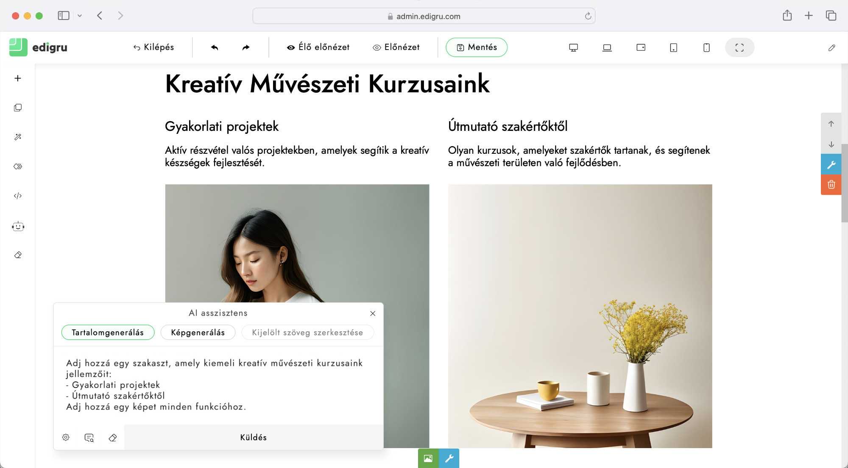Move section up with the arrow control
Image resolution: width=848 pixels, height=468 pixels.
pos(831,124)
